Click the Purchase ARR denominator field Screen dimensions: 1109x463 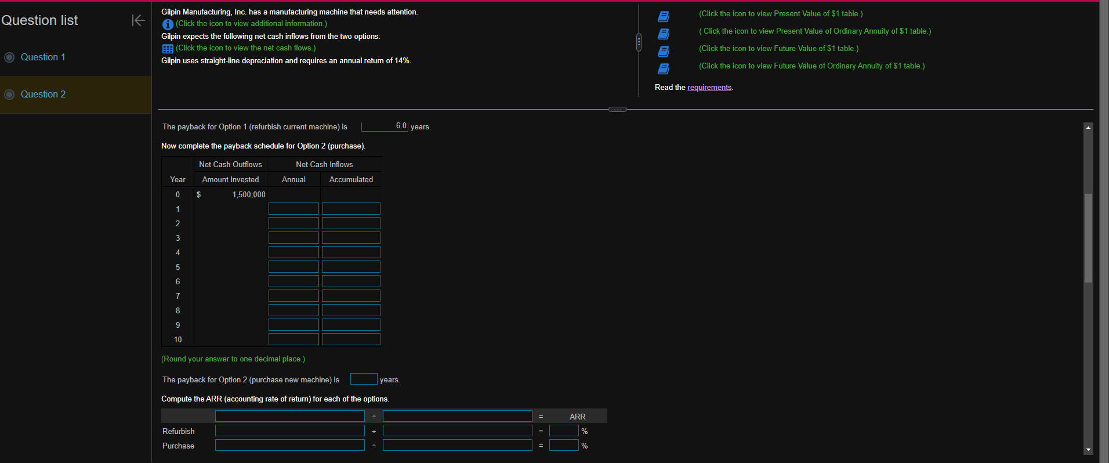pos(457,445)
